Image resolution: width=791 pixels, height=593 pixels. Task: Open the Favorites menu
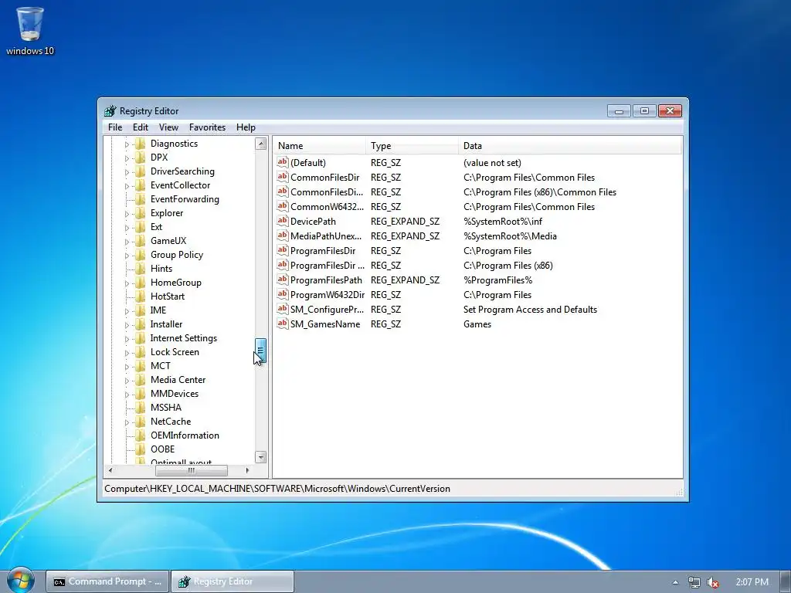coord(207,127)
